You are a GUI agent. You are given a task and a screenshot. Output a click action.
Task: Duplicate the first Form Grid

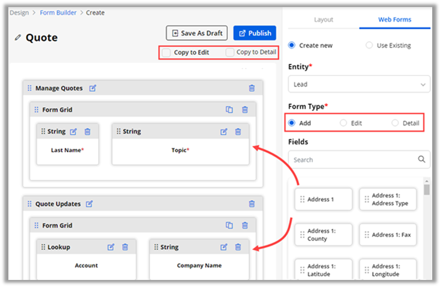(x=229, y=110)
